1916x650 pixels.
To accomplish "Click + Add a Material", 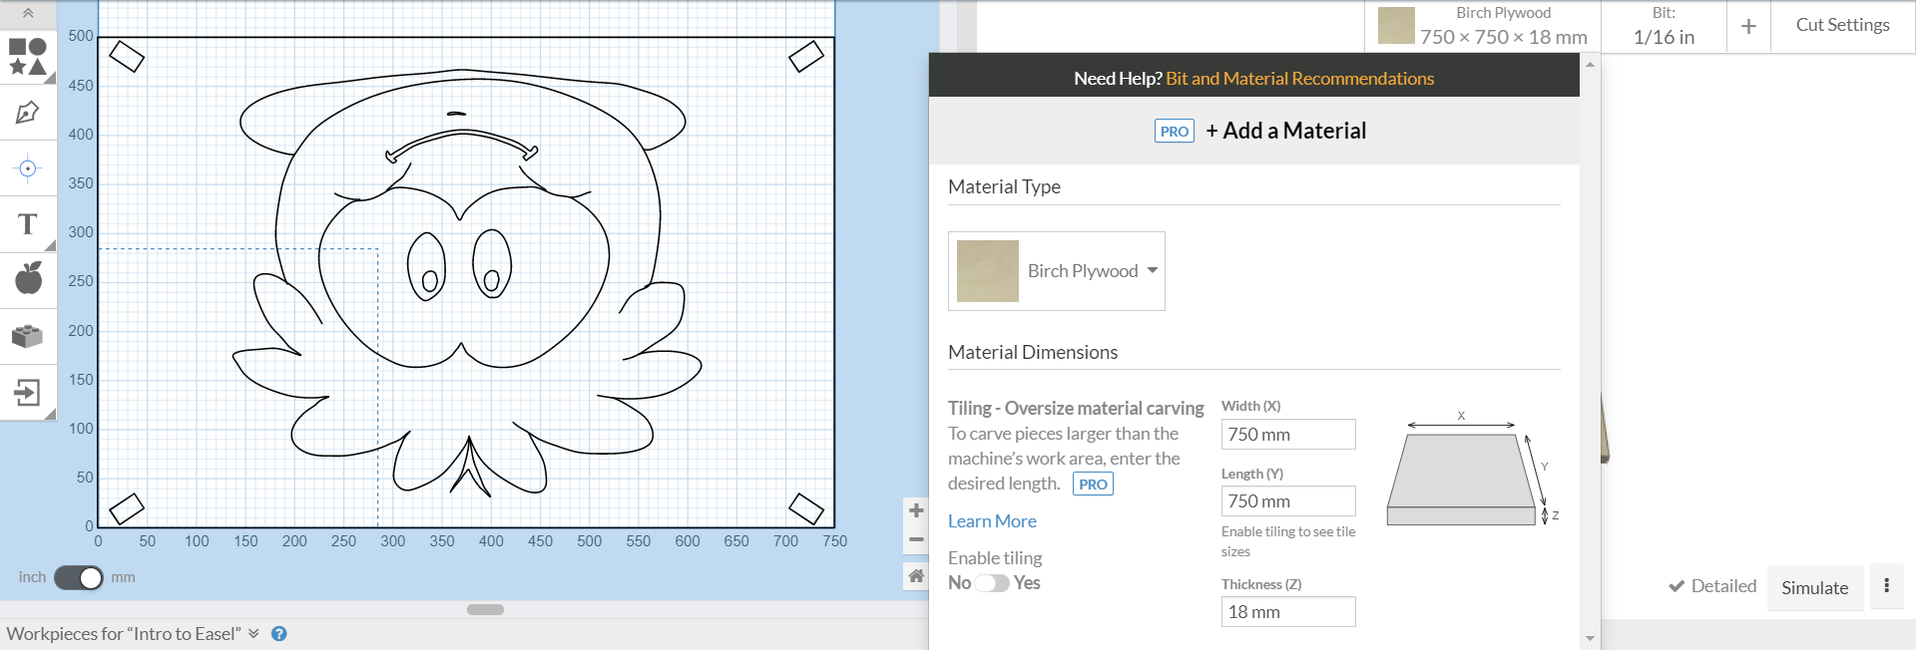I will [1285, 131].
